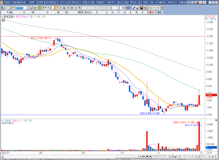219x160 pixels.
Task: Open the help question mark icon
Action: pyautogui.click(x=205, y=2)
